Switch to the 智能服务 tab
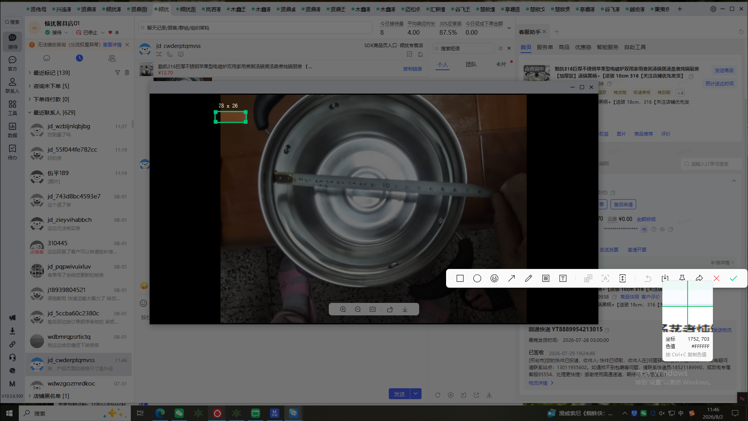This screenshot has width=748, height=421. point(607,47)
